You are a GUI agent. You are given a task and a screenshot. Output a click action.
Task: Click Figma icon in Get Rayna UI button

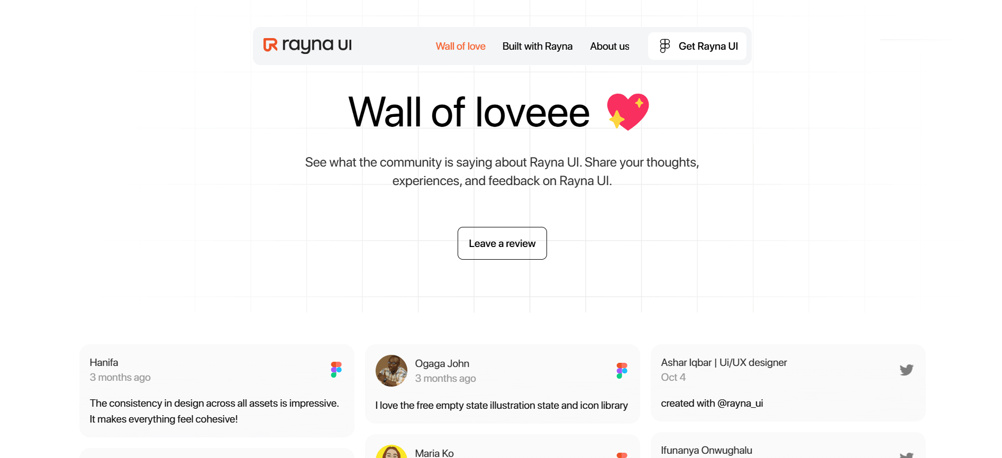pyautogui.click(x=665, y=46)
